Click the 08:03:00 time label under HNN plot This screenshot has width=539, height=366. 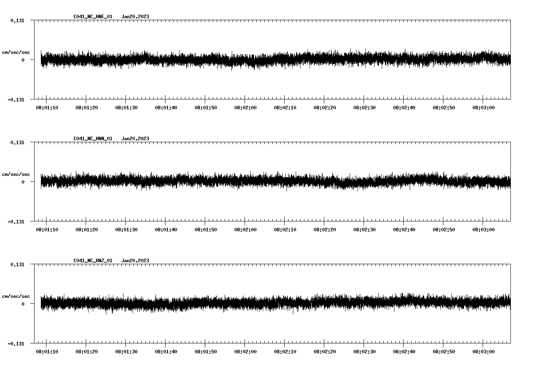483,230
